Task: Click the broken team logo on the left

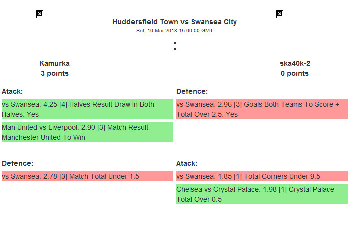Action: click(x=40, y=14)
